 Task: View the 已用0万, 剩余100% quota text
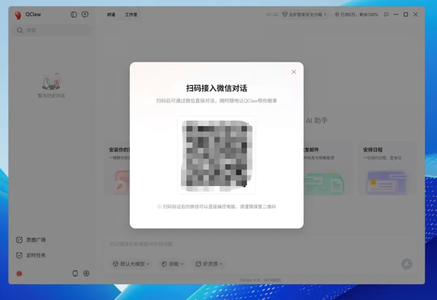359,15
